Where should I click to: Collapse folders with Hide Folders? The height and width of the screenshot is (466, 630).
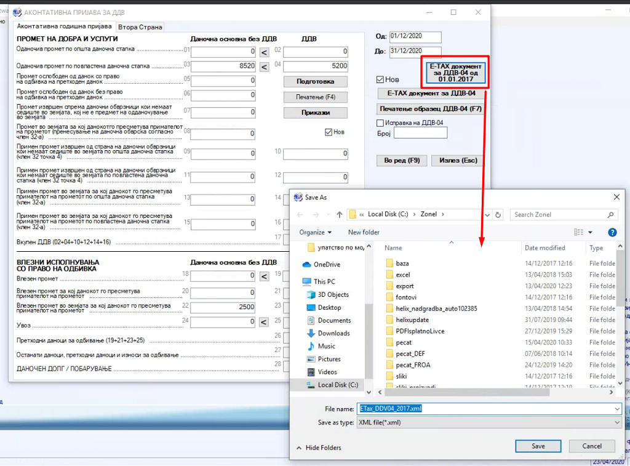click(x=319, y=448)
